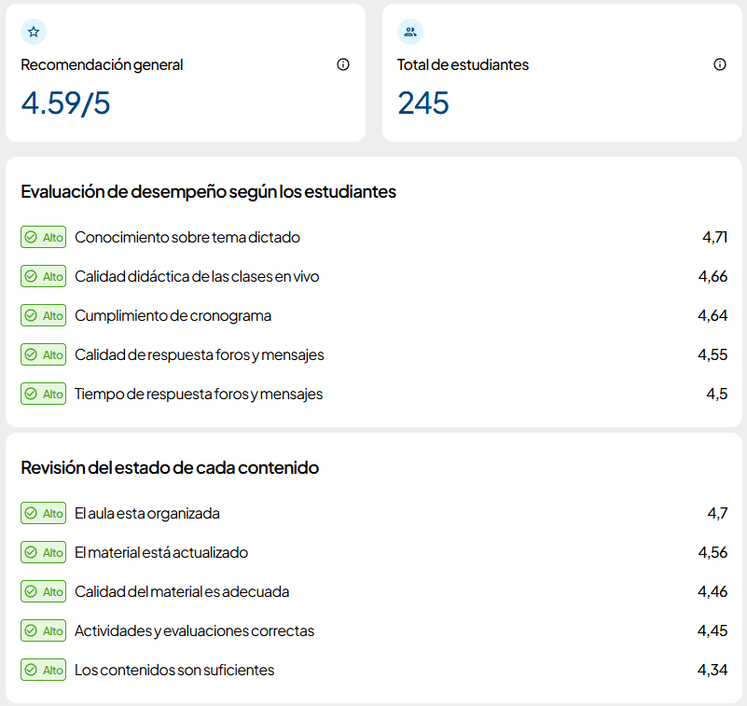Click the 4,71 score for Conocimiento sobre tema
Viewport: 747px width, 706px height.
pyautogui.click(x=714, y=237)
